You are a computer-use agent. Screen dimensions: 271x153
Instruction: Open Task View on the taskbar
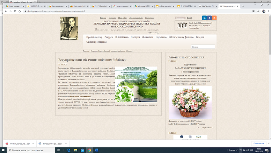pos(58,150)
